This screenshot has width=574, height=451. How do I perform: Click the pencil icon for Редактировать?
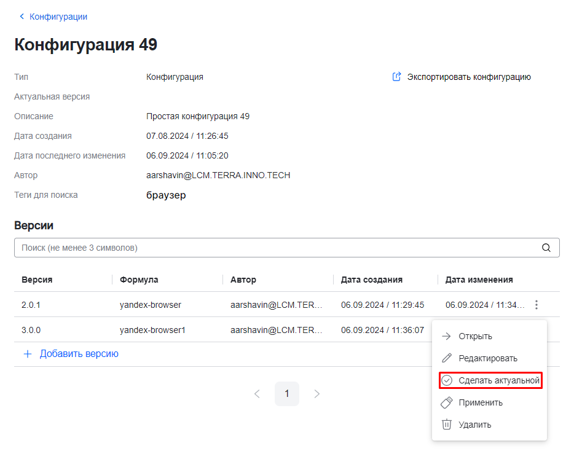click(447, 358)
